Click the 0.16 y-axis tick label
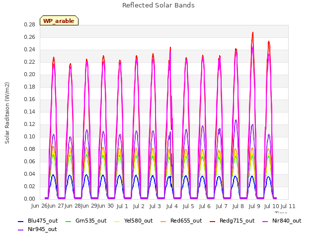The height and width of the screenshot is (239, 318). click(x=29, y=99)
